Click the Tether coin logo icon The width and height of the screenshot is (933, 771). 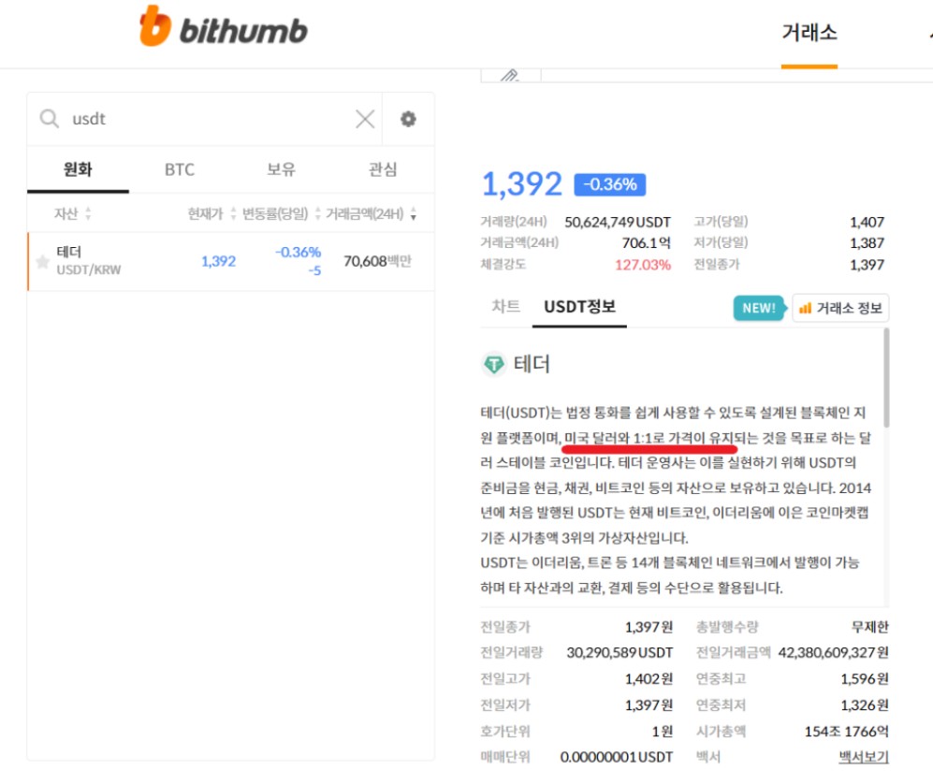(x=494, y=363)
